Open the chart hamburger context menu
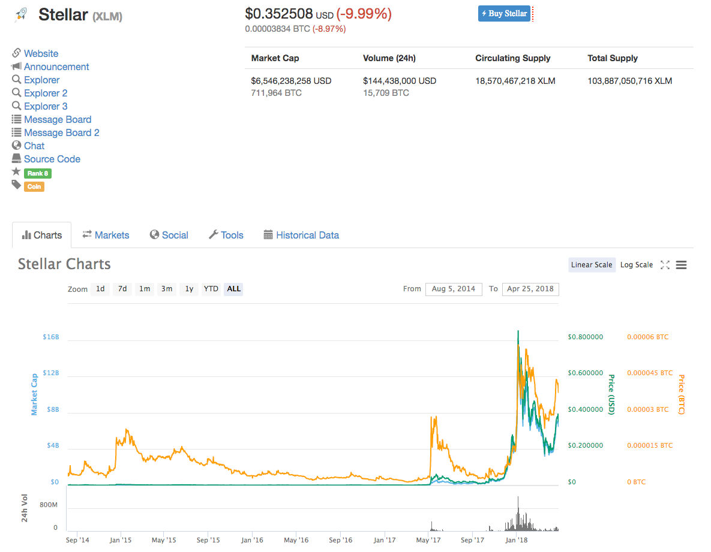 coord(681,265)
